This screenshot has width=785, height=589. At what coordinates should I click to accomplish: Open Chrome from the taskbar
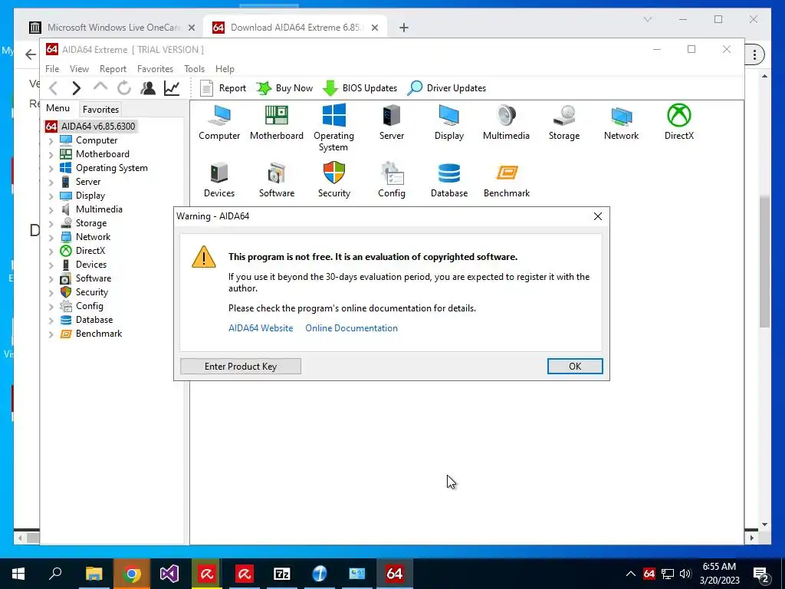(132, 574)
